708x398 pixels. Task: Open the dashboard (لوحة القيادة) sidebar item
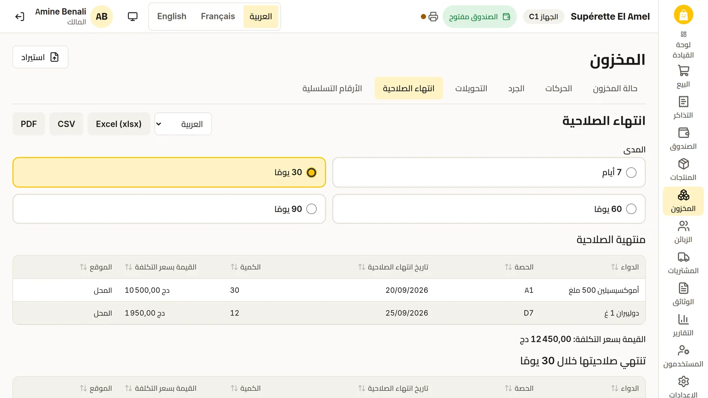(683, 45)
